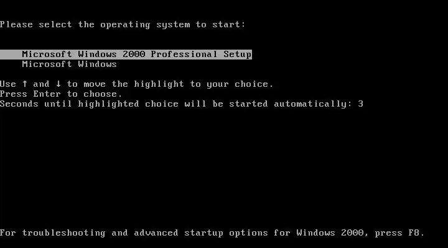This screenshot has height=248, width=448.
Task: Click the 'Press Enter to choose.' line
Action: (61, 94)
